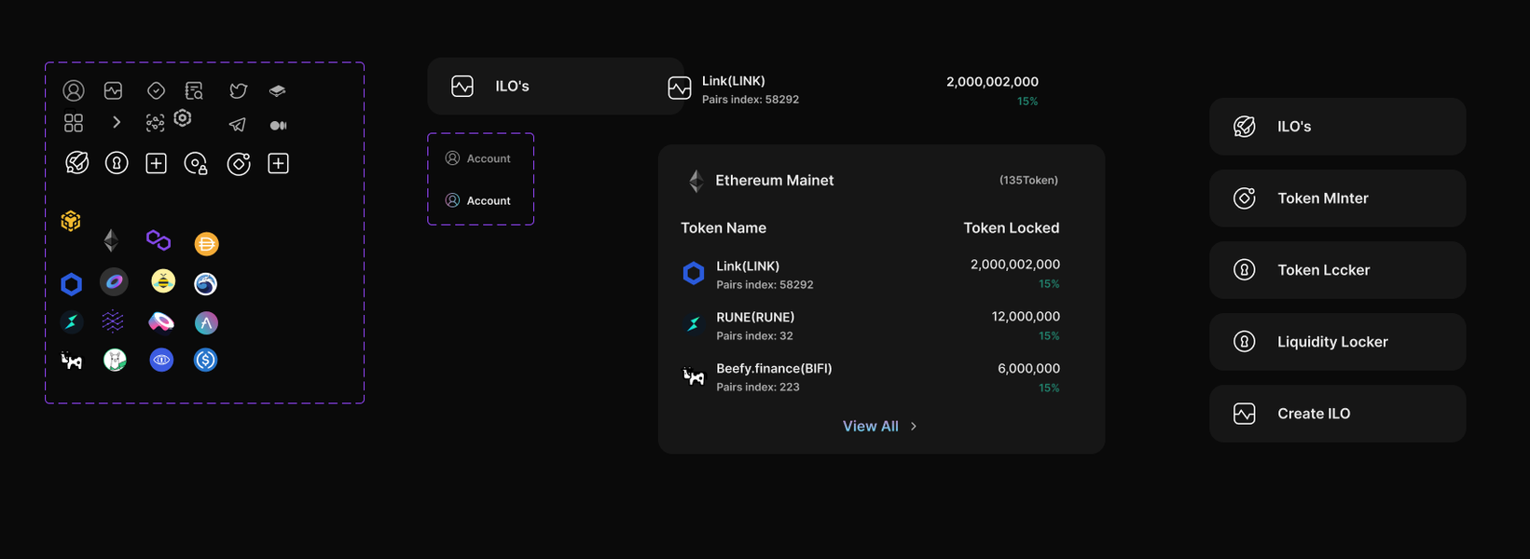The image size is (1530, 559).
Task: Click the Twitter bird icon
Action: point(239,90)
